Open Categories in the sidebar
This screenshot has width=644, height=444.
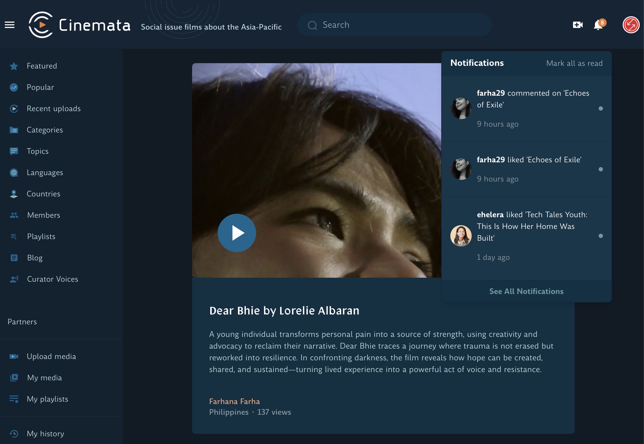pyautogui.click(x=45, y=130)
